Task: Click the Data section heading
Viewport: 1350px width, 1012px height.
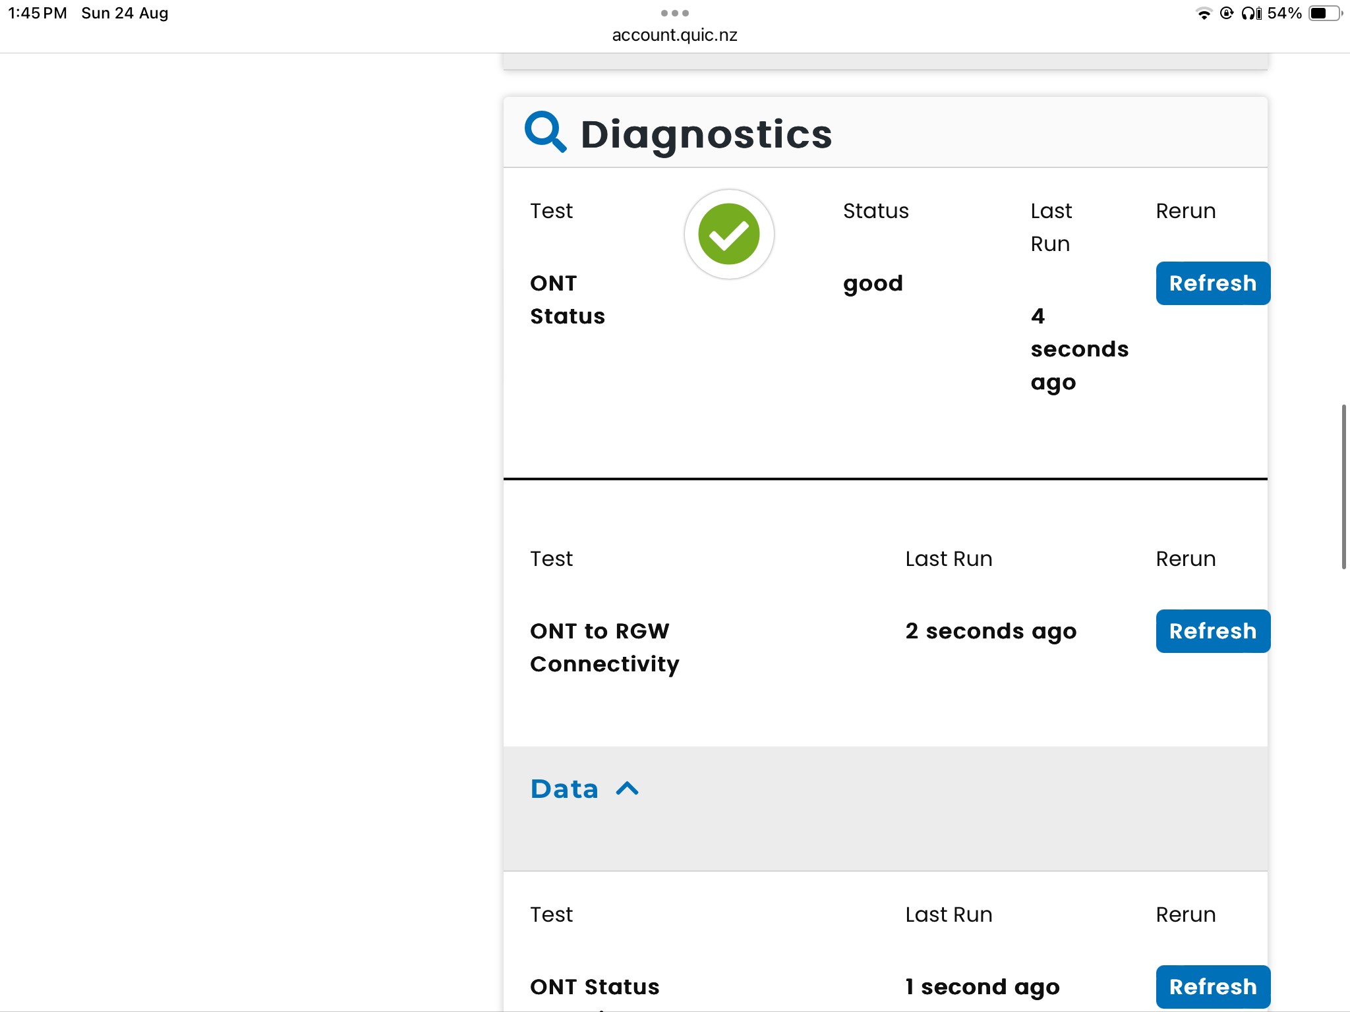Action: 564,789
